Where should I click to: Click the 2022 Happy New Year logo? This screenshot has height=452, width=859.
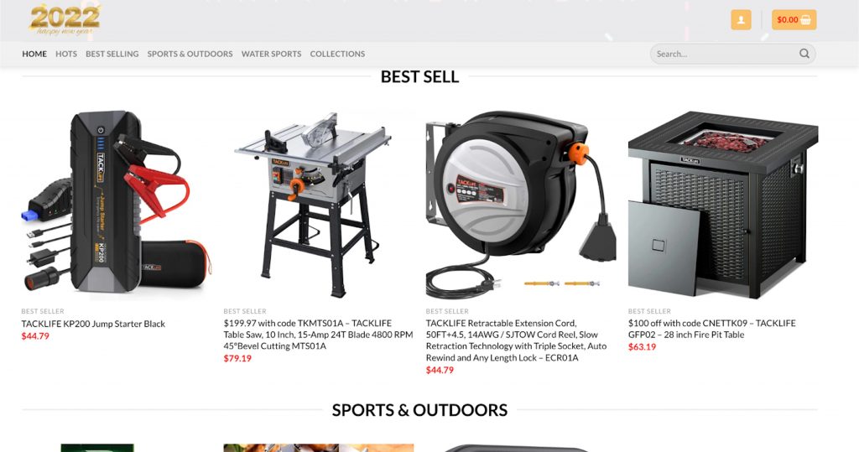coord(65,20)
